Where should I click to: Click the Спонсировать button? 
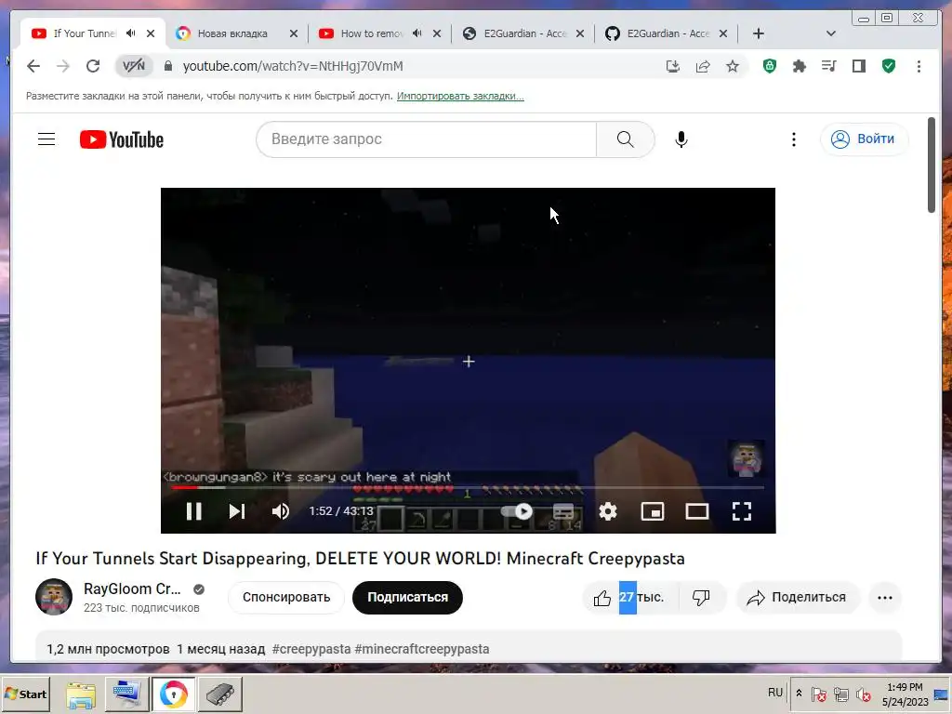point(286,597)
